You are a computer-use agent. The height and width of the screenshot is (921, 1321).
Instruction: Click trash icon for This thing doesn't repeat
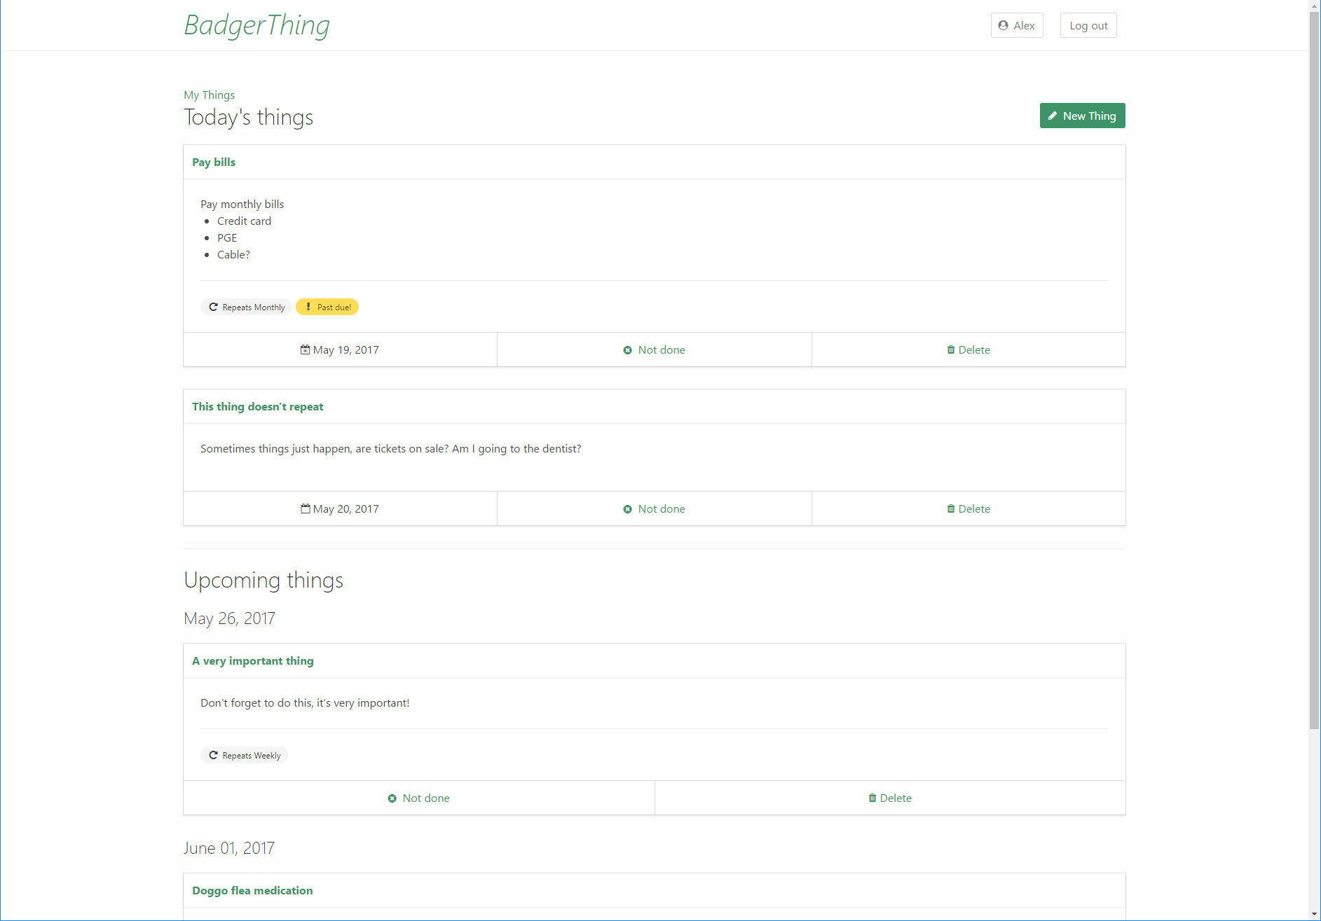coord(950,508)
